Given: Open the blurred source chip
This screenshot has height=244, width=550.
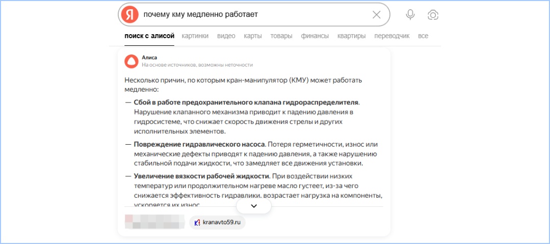Looking at the screenshot, I should click(154, 223).
